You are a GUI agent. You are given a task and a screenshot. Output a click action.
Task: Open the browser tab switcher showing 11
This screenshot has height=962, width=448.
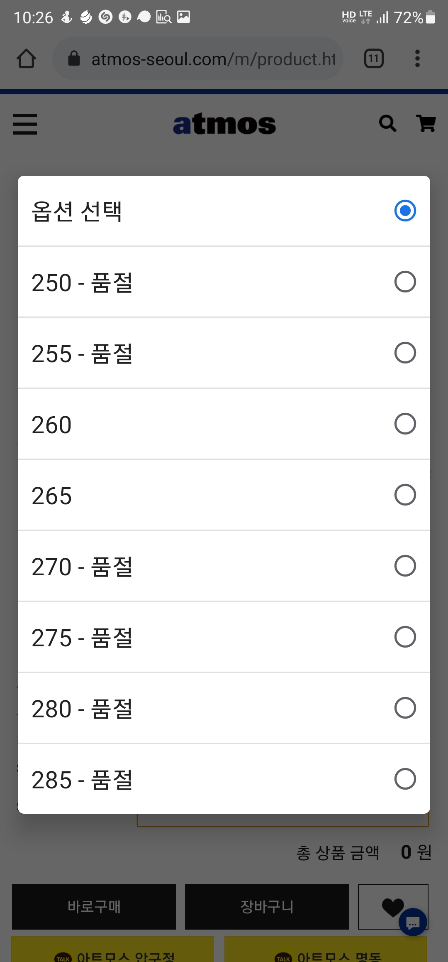(x=374, y=59)
